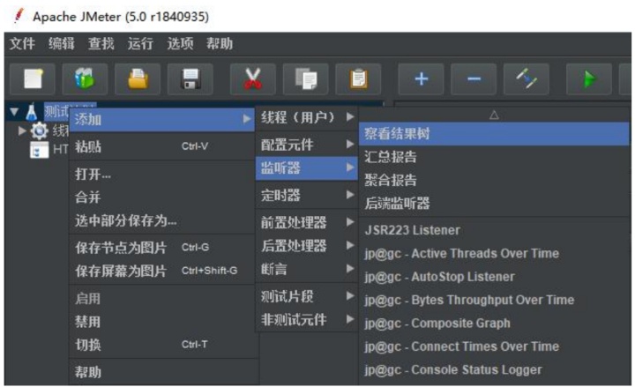The height and width of the screenshot is (387, 635).
Task: Open the 断言 submenu
Action: coord(307,269)
